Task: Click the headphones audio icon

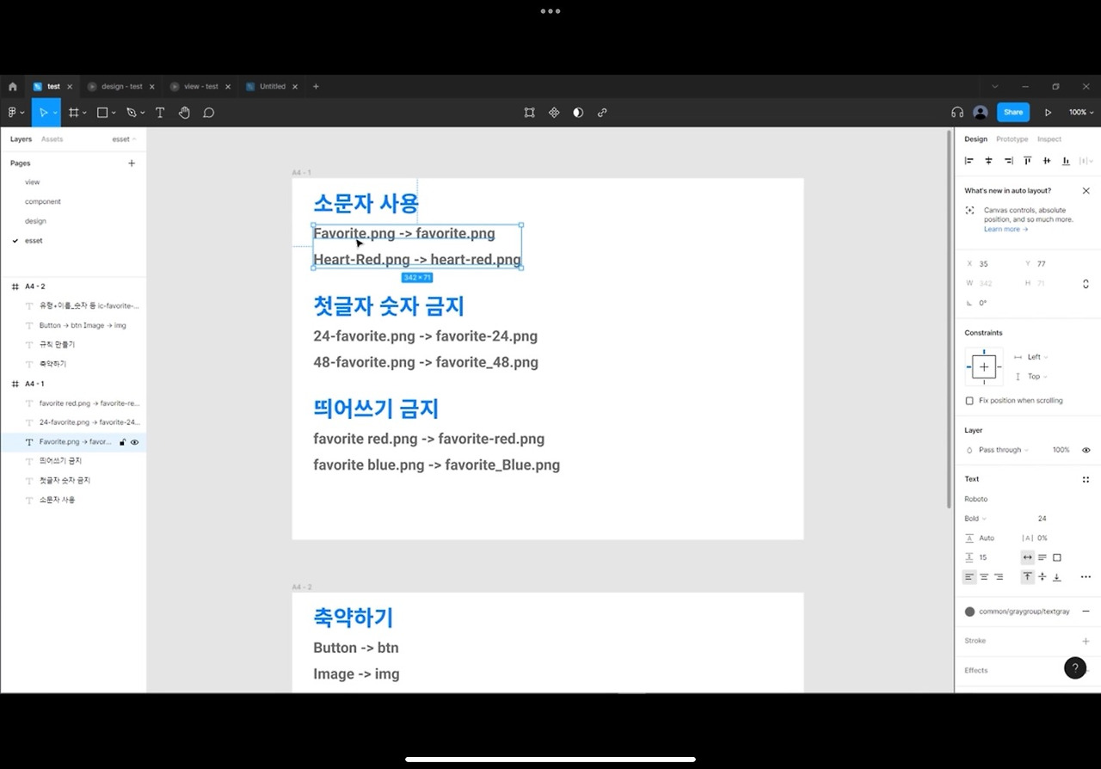Action: 957,113
